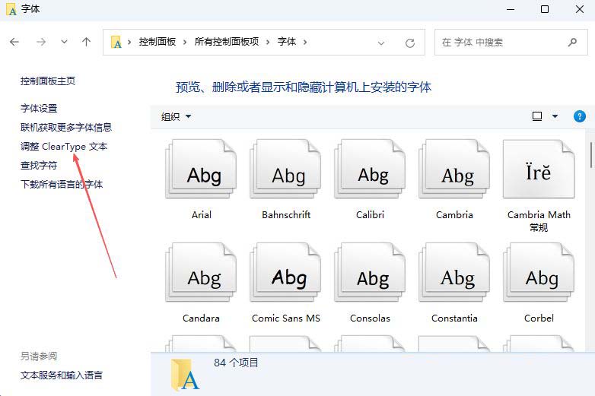Open the Comic Sans MS font icon

point(285,272)
